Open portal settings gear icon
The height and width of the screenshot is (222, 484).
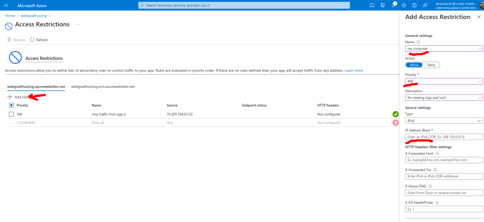point(404,5)
